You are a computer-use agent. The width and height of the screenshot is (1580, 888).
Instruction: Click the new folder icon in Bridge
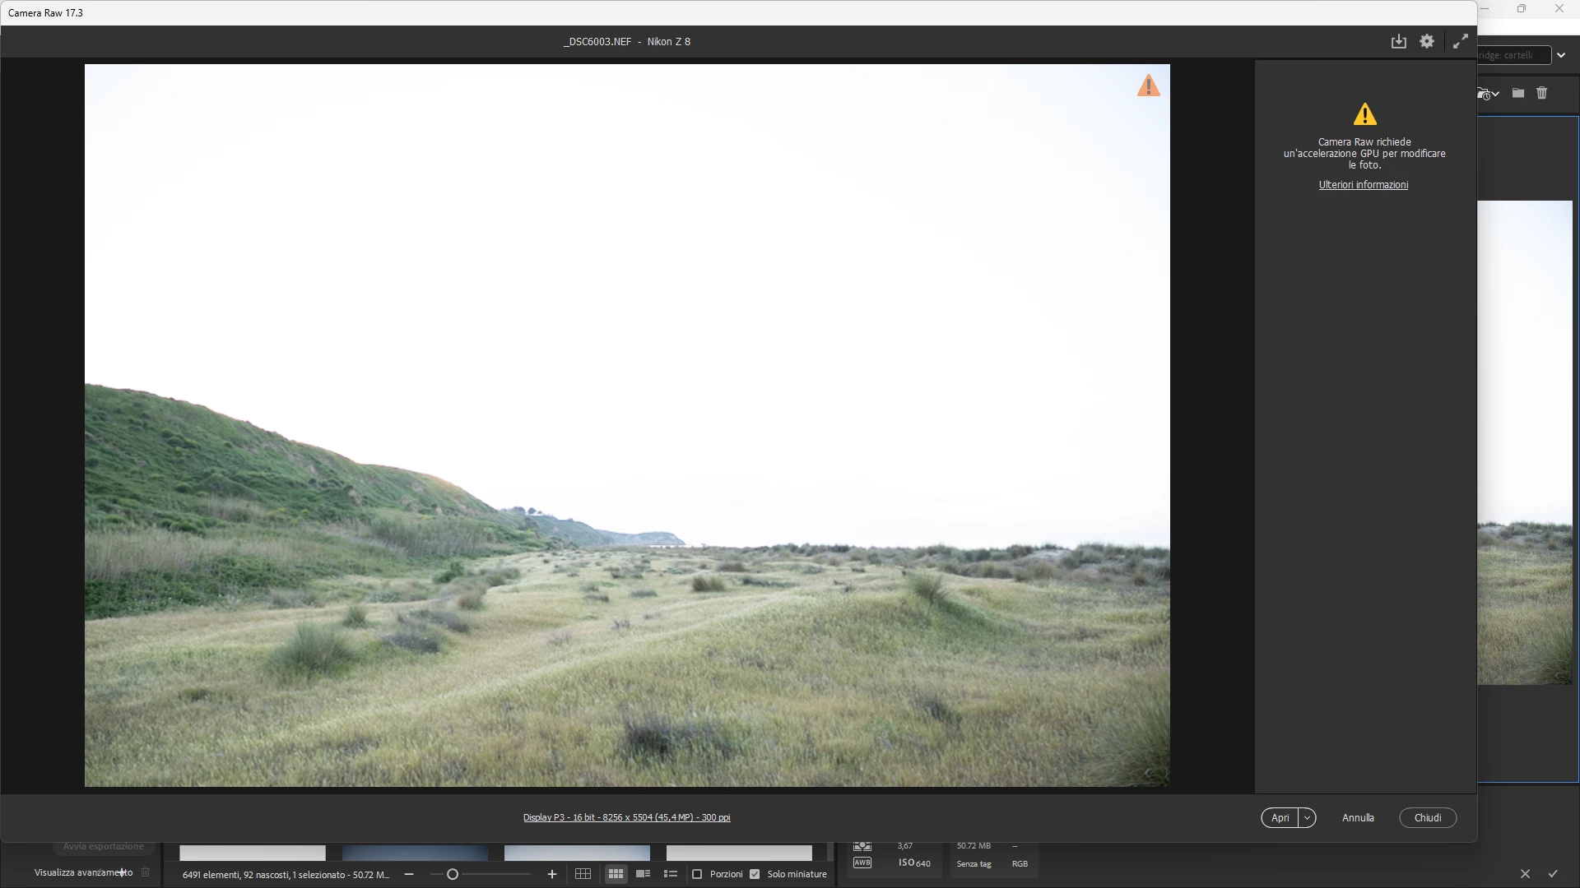point(1518,94)
